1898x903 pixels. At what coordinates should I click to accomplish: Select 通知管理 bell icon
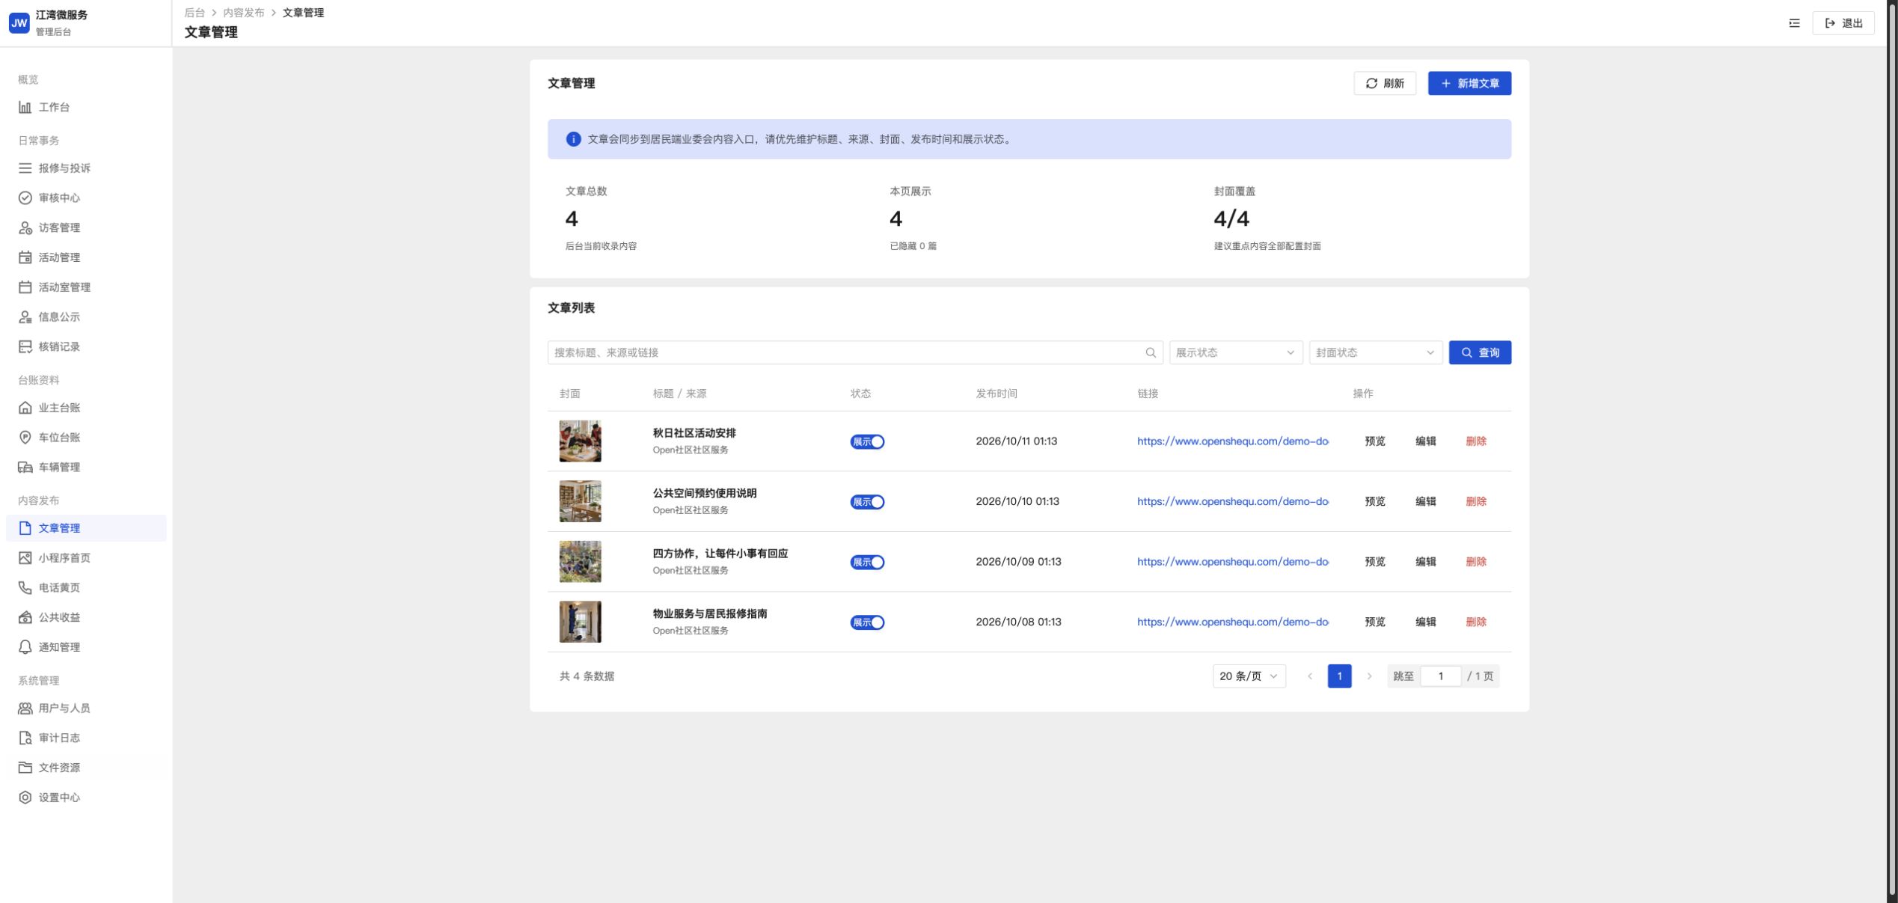(25, 647)
